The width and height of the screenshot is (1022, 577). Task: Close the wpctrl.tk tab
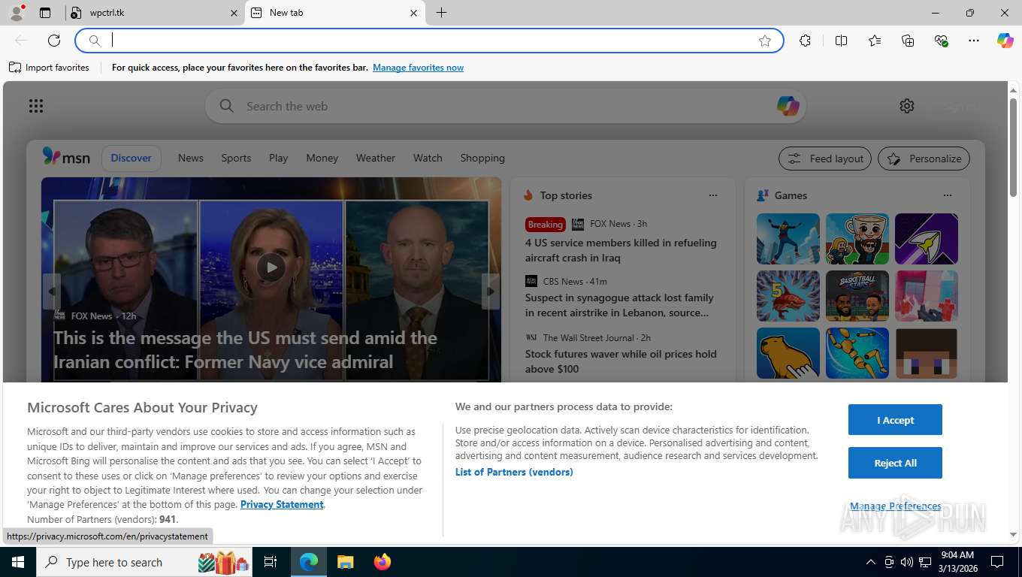tap(234, 13)
